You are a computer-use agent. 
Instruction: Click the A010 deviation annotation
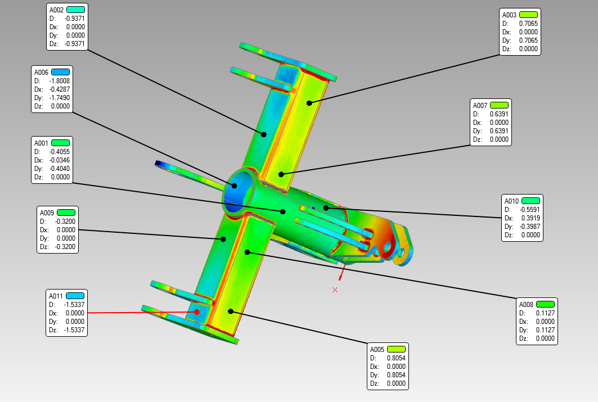[x=522, y=218]
